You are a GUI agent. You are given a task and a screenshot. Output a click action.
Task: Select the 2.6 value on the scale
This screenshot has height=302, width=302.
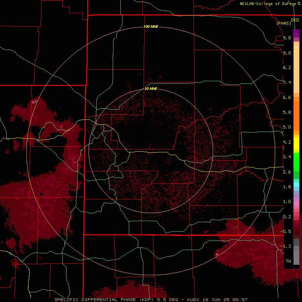(287, 172)
